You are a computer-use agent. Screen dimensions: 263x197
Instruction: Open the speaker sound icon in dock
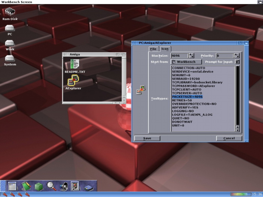tap(63, 186)
